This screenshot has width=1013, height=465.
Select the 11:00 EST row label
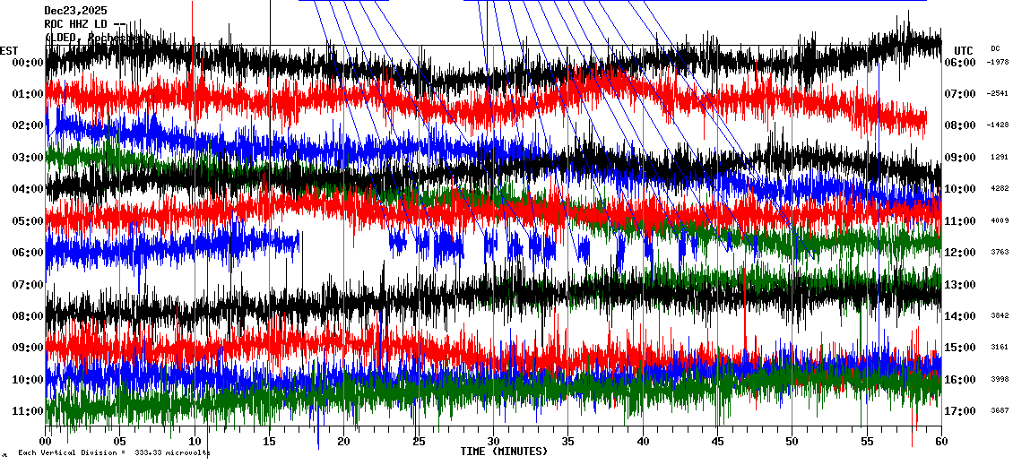tap(30, 411)
